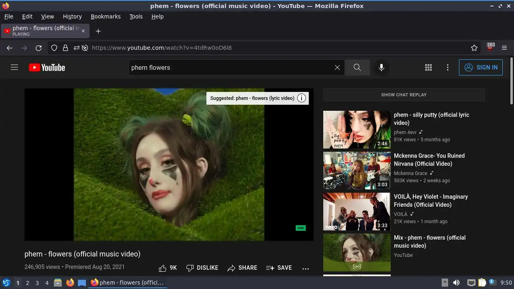The width and height of the screenshot is (514, 289).
Task: Start voice search with microphone icon
Action: coord(381,67)
